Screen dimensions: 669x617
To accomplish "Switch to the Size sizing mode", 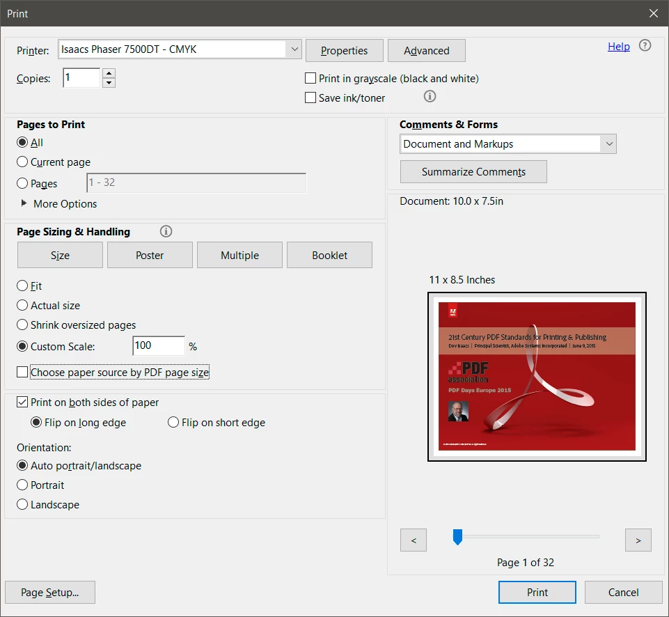I will coord(60,255).
